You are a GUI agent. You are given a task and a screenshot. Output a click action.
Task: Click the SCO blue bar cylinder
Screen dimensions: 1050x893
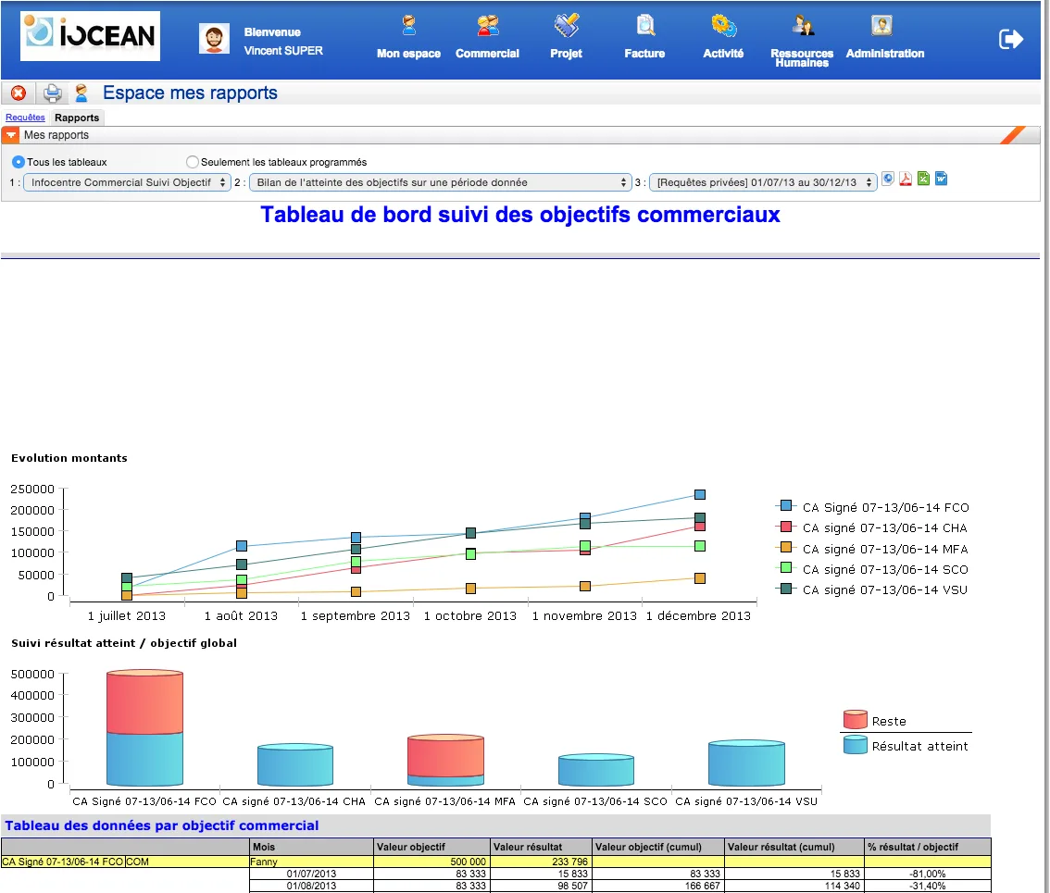click(596, 770)
